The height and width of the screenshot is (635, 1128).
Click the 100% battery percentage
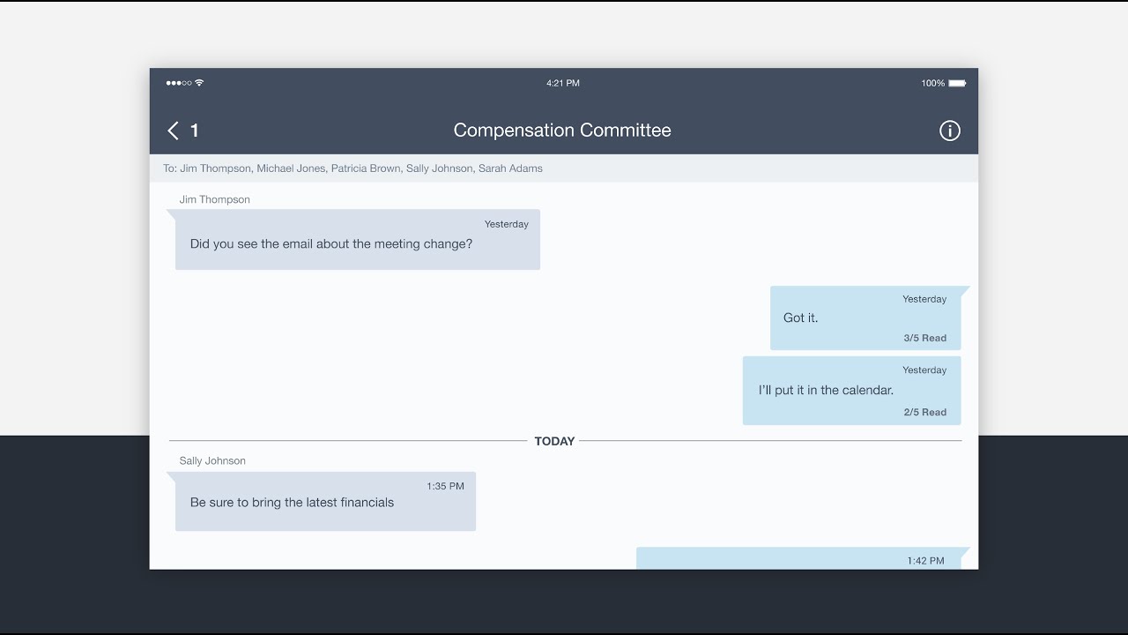(933, 83)
